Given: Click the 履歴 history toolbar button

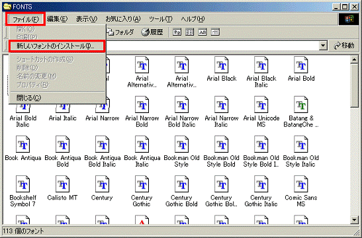Looking at the screenshot, I should click(x=152, y=32).
